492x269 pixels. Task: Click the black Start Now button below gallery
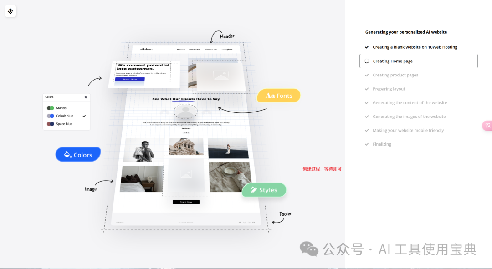pos(186,202)
